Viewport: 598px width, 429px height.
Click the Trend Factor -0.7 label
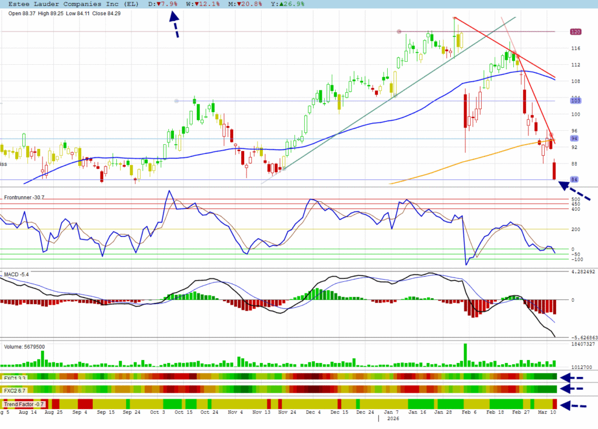click(25, 404)
